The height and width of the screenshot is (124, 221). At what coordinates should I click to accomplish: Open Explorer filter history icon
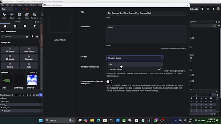[x=215, y=26]
